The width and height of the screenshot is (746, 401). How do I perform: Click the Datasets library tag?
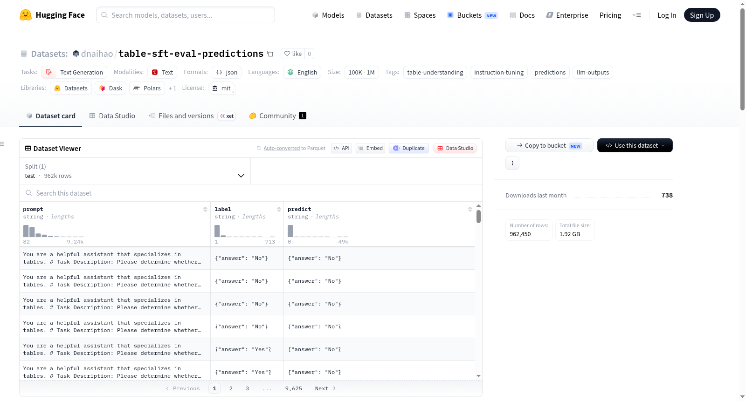click(x=71, y=88)
